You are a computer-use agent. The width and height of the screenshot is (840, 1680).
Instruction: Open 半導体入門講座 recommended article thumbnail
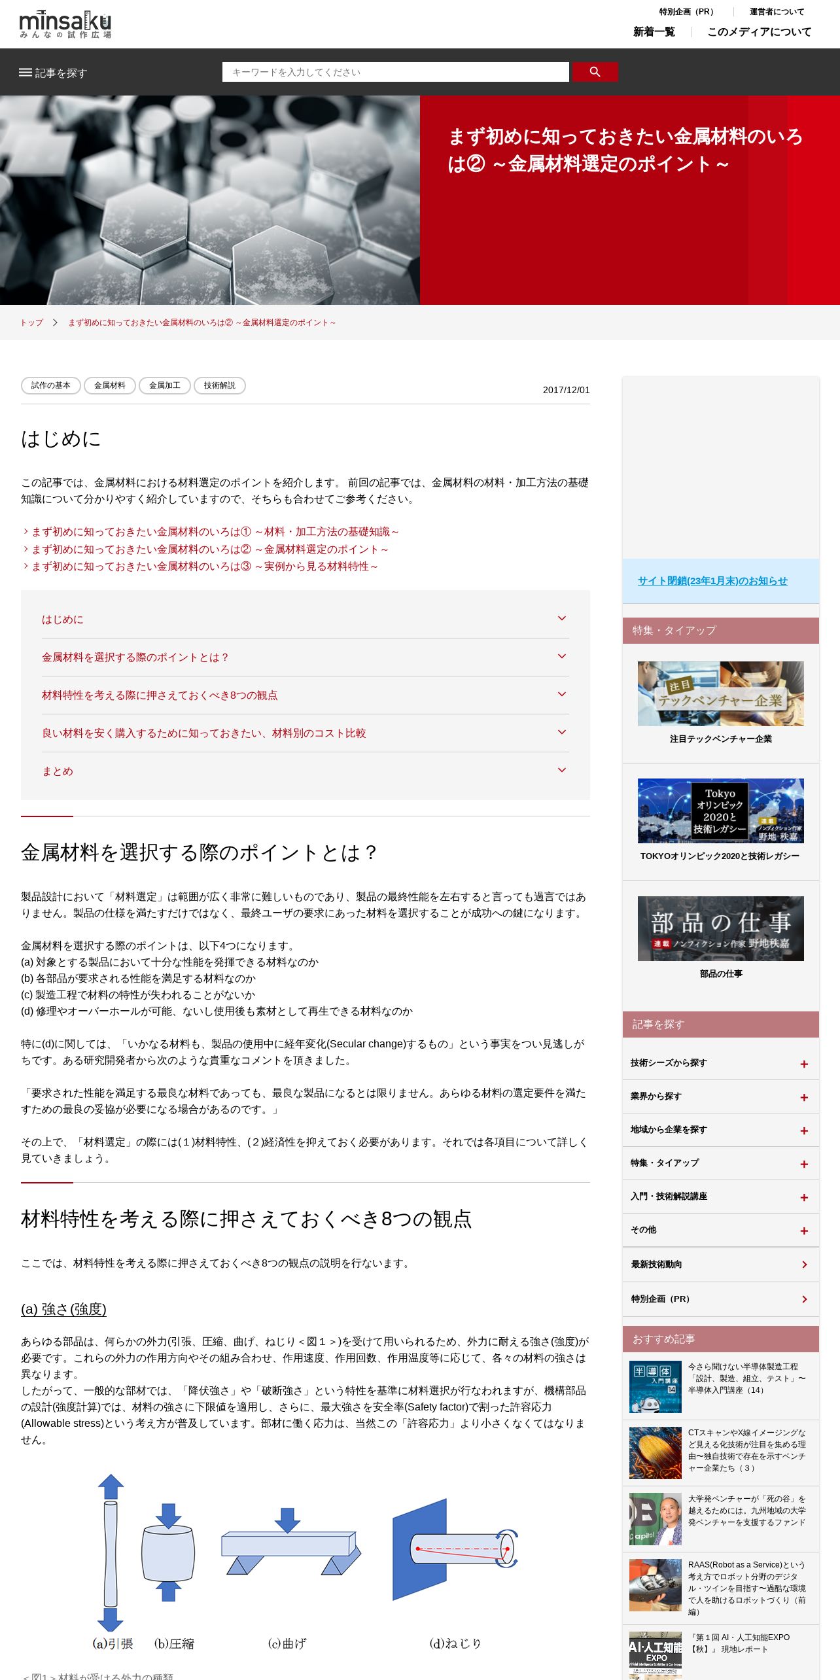[656, 1387]
